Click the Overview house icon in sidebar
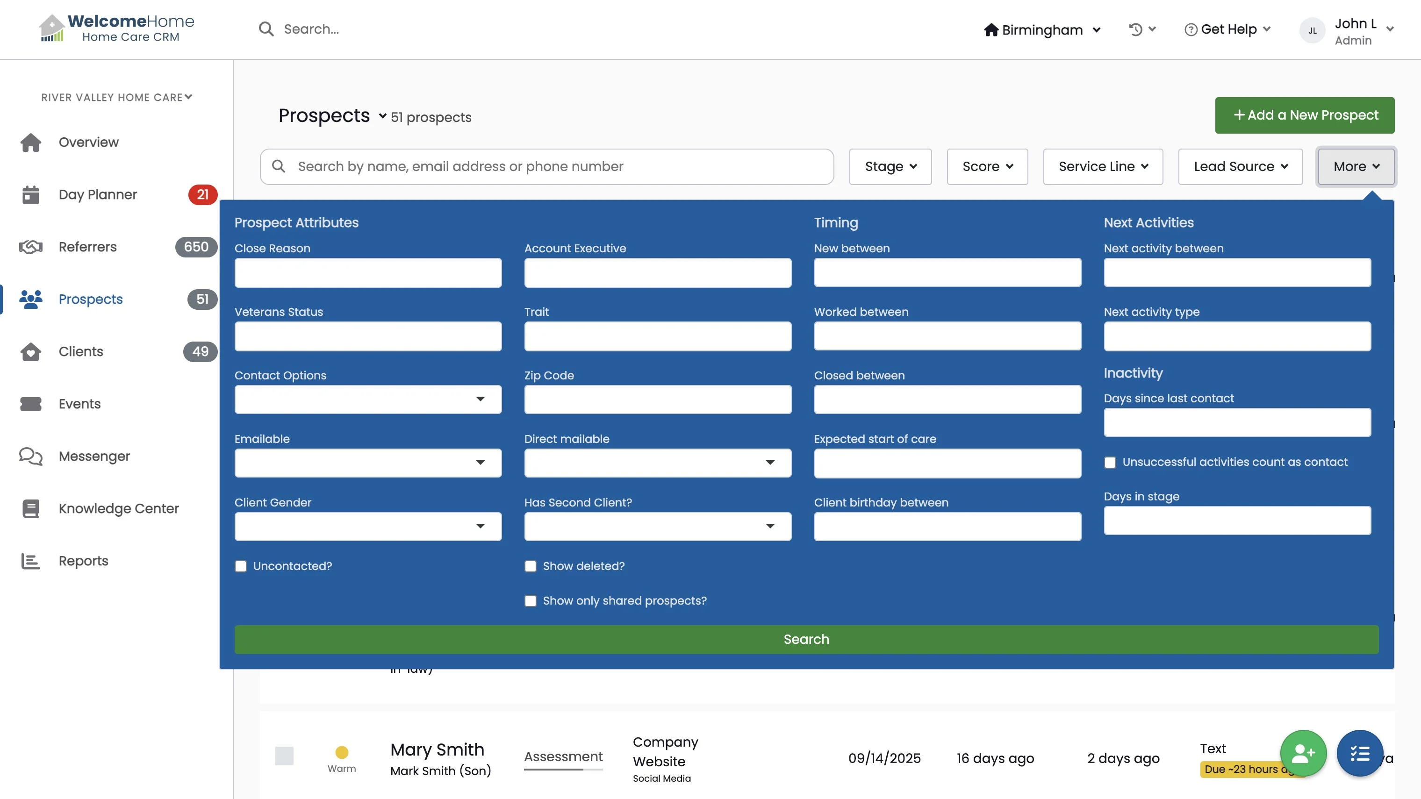This screenshot has height=799, width=1421. tap(31, 142)
